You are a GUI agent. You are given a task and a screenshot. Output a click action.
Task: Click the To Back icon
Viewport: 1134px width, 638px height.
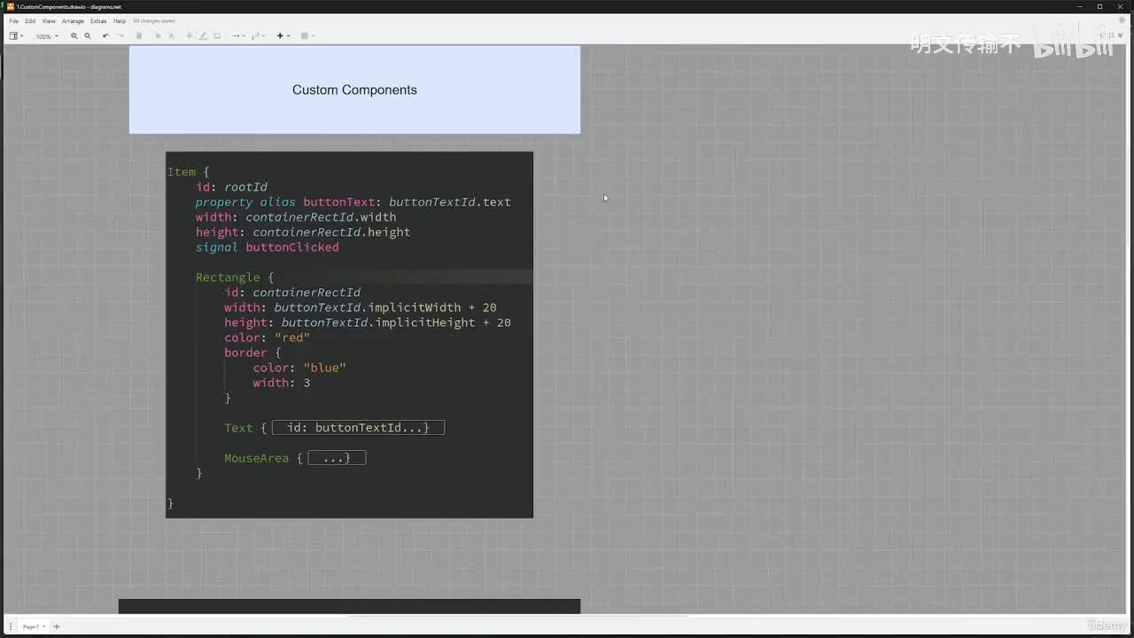pyautogui.click(x=171, y=36)
